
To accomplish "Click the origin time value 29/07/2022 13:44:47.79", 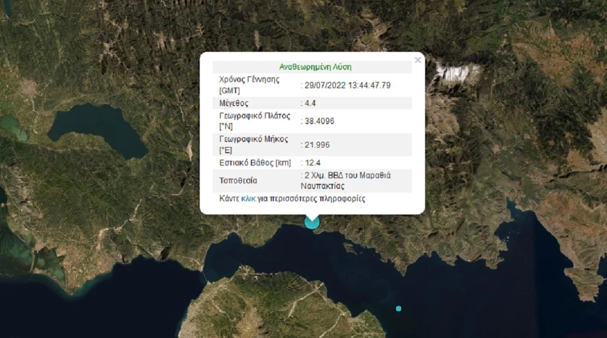I will tap(347, 85).
